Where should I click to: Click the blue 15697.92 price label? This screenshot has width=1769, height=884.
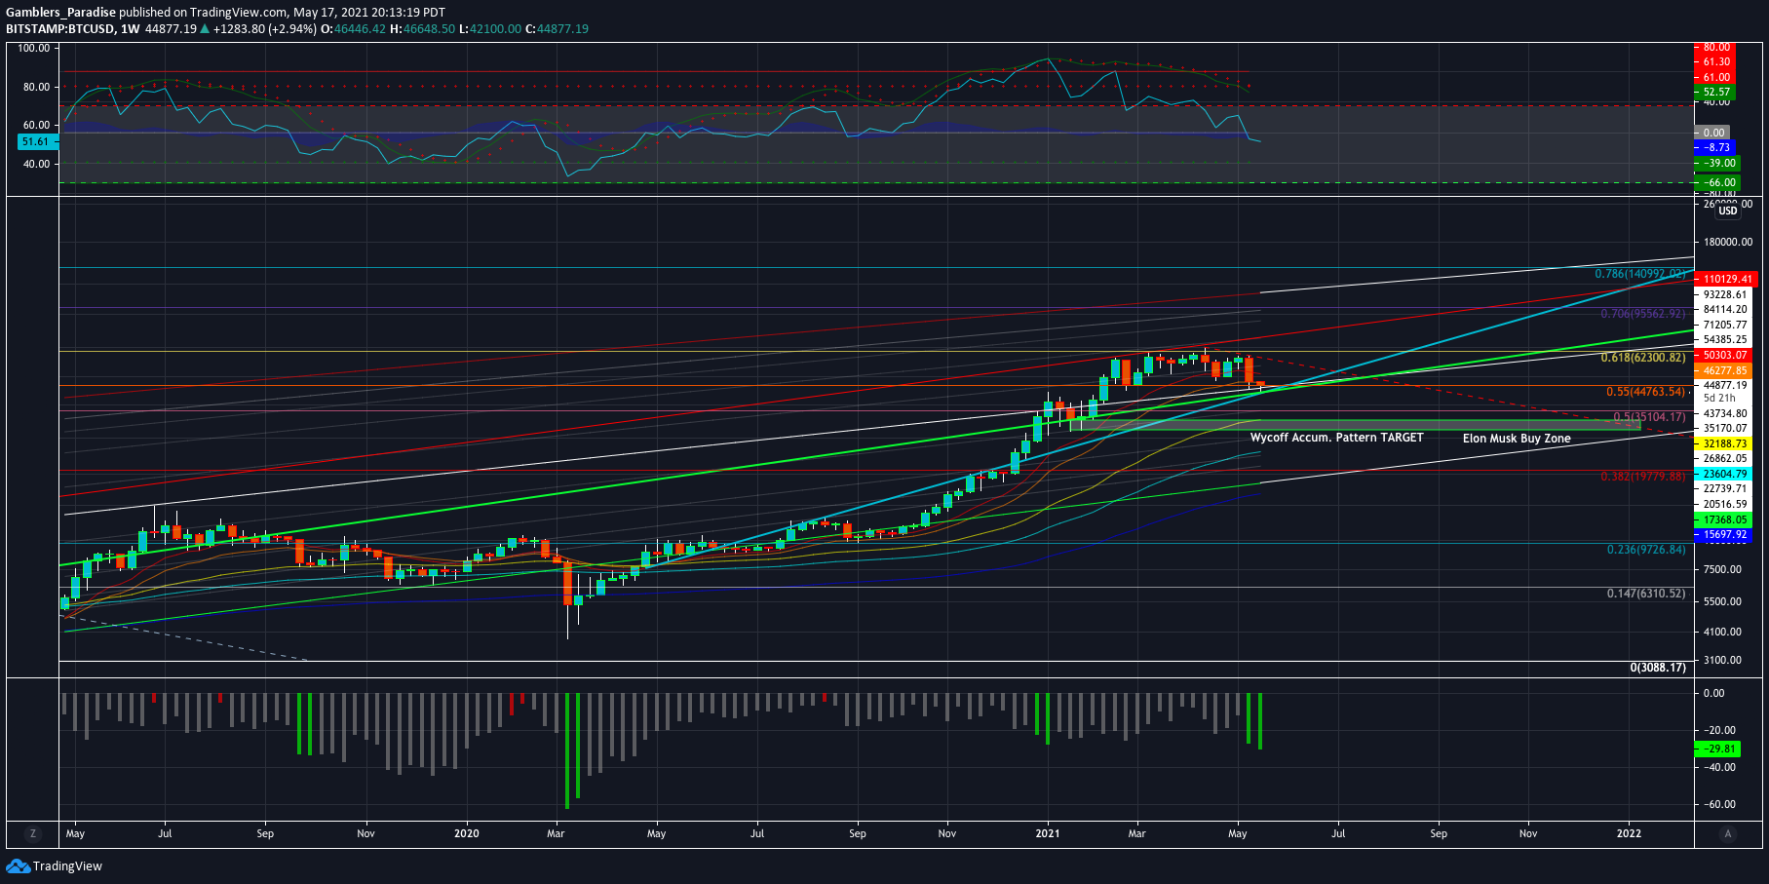click(1724, 535)
